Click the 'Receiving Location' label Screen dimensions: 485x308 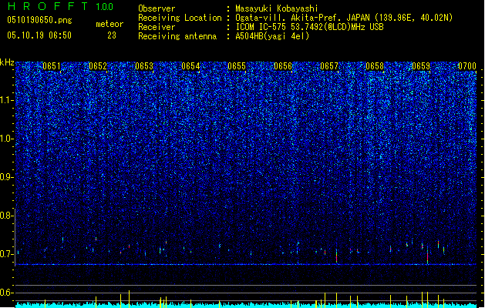click(180, 18)
